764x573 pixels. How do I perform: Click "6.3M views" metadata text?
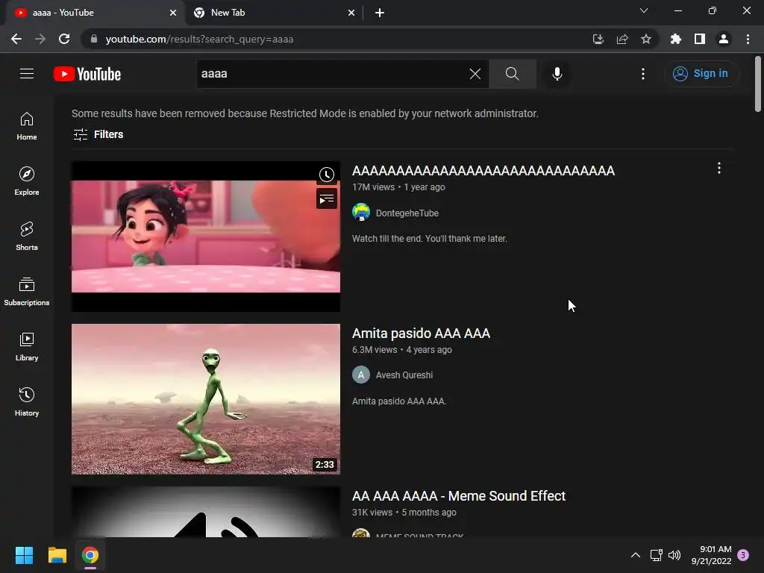click(x=375, y=350)
